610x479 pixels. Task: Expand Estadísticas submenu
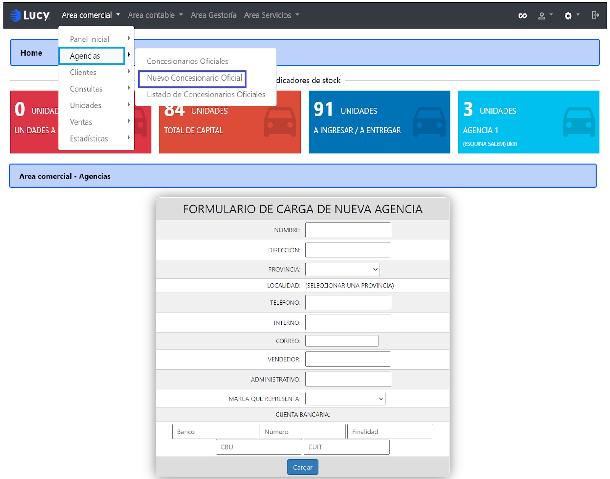point(96,139)
